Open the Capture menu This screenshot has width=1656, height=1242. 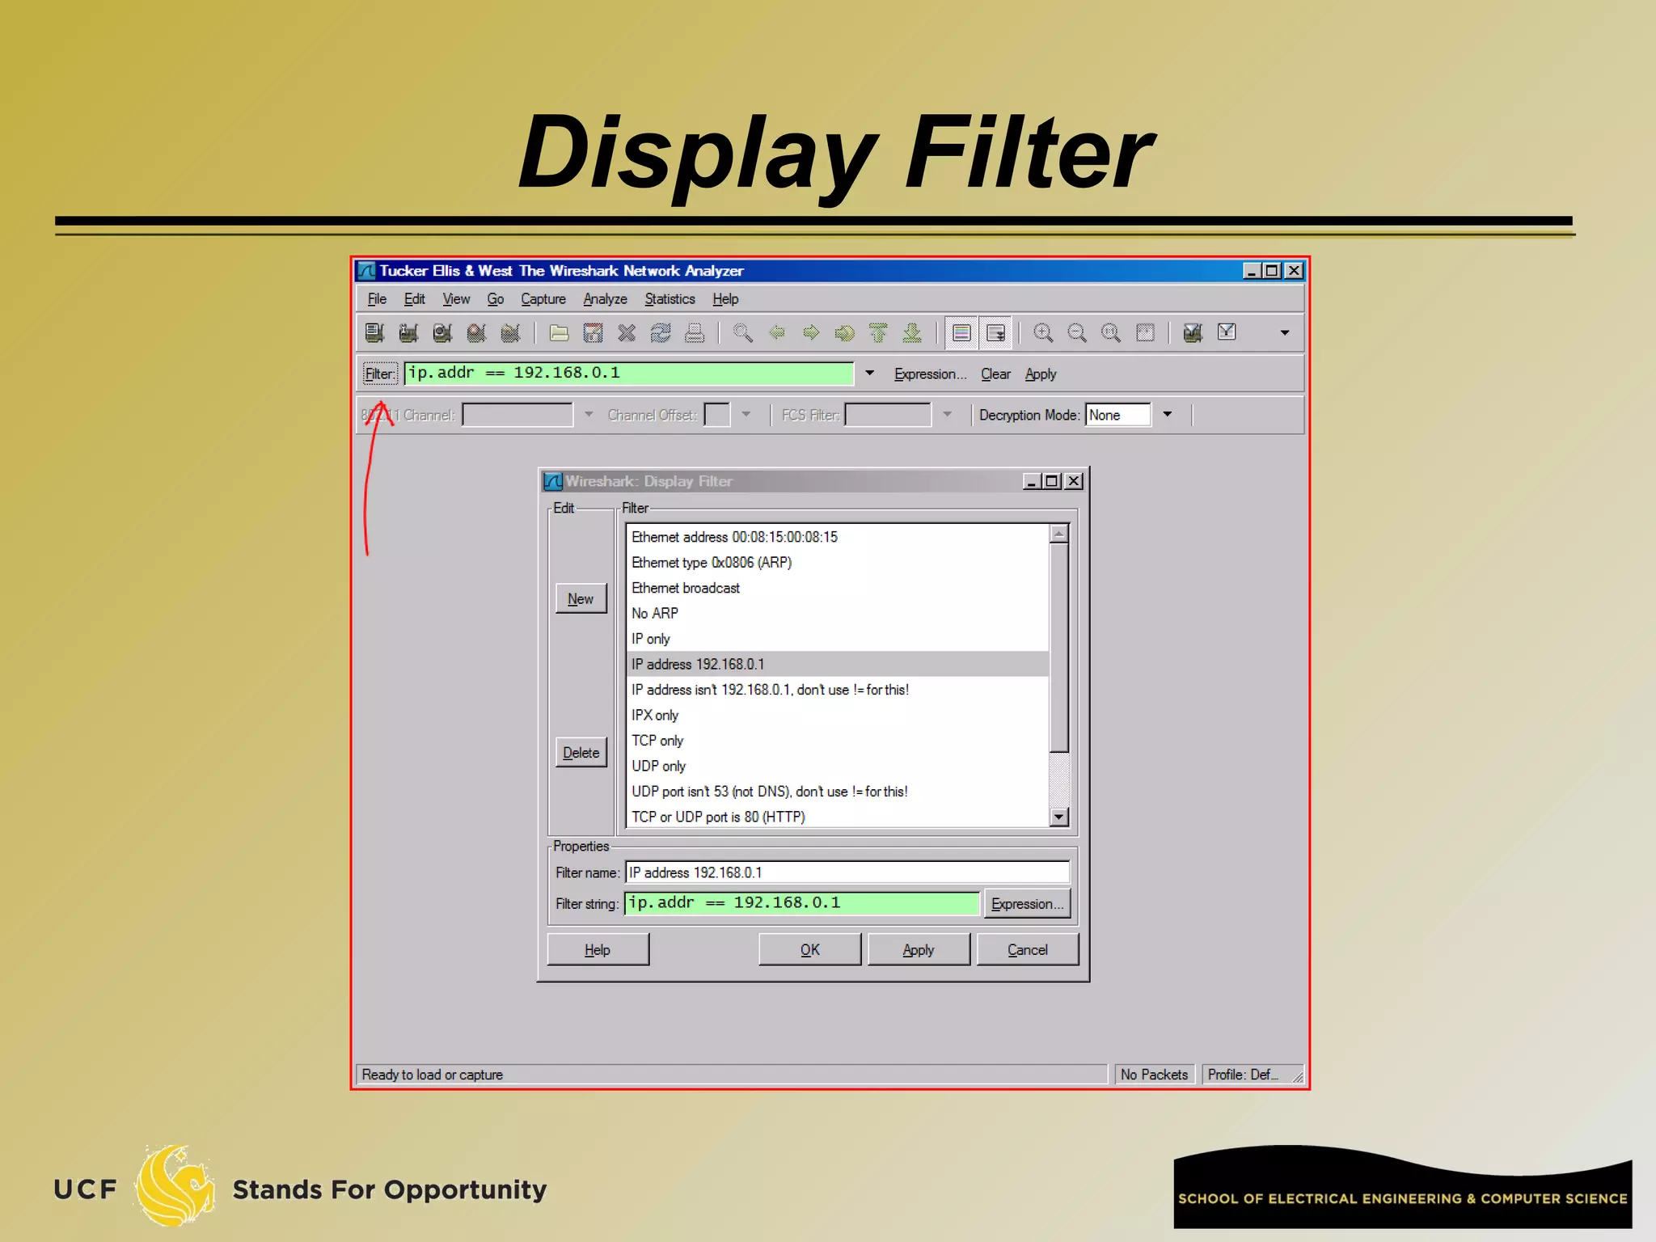tap(543, 298)
